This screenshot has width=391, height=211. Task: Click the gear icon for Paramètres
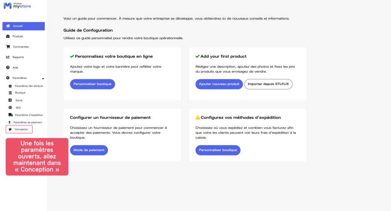coord(8,78)
